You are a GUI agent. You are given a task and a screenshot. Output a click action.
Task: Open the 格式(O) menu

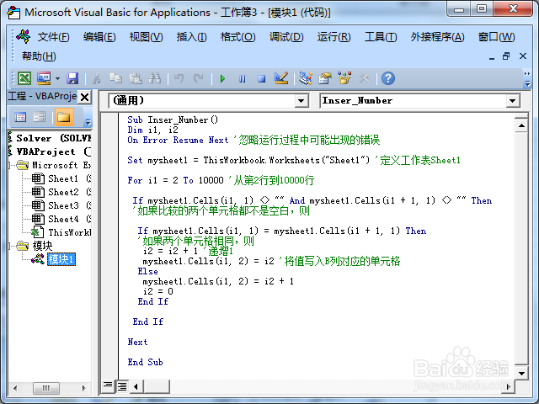tap(237, 37)
